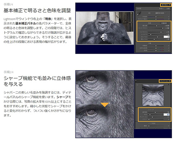Click the 手順2/4 step label

click(9, 72)
